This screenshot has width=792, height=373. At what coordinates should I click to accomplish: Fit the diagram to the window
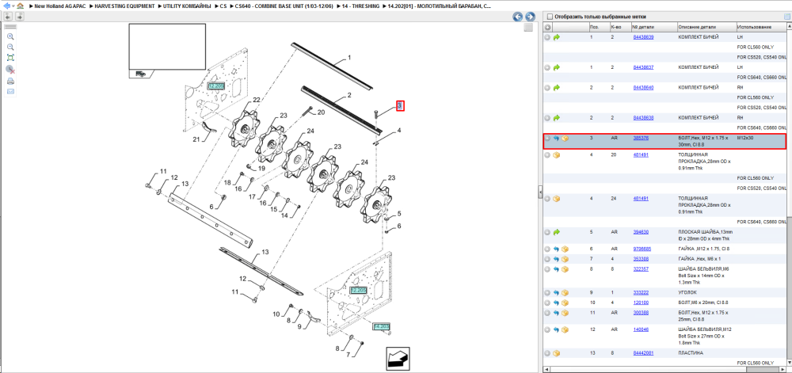(x=10, y=58)
